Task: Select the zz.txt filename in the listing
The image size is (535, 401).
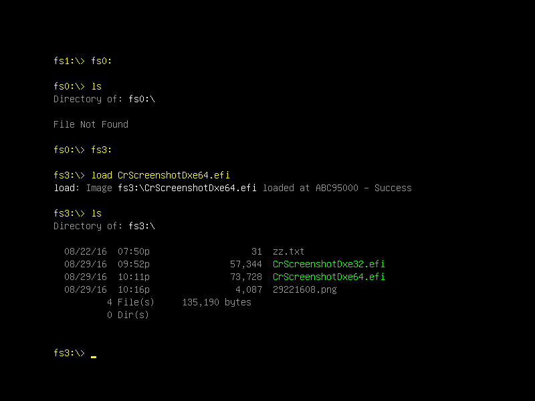Action: coord(288,252)
